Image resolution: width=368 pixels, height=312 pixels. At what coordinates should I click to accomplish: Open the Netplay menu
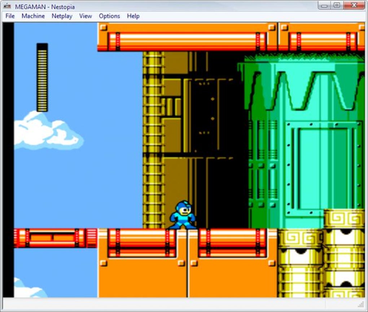[62, 16]
